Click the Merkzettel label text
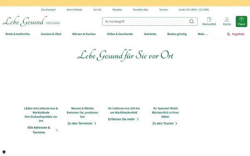 click(x=209, y=24)
